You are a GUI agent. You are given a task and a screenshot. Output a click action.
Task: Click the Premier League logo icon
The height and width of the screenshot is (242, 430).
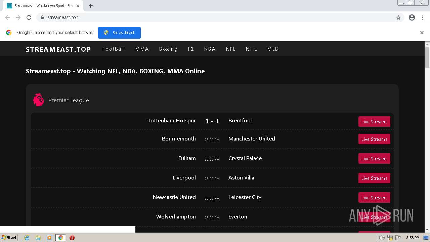point(38,100)
